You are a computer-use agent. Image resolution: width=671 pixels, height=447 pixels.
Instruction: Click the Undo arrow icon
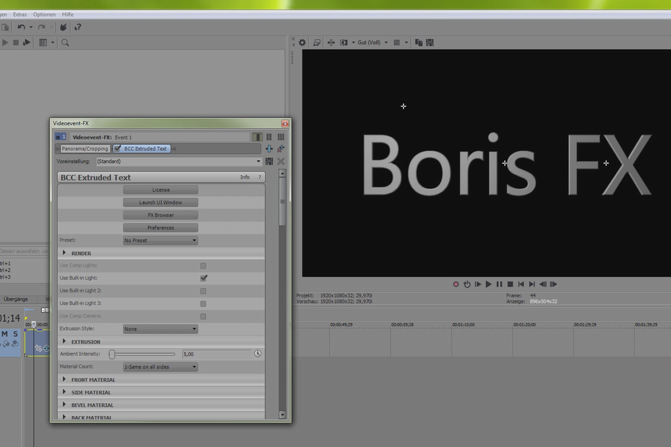[21, 27]
